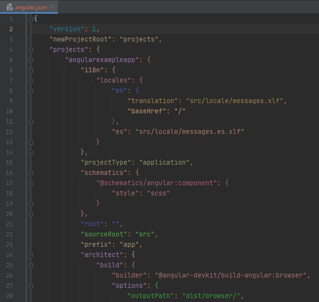
Task: Click the fold end marker on line 19
Action: tap(31, 204)
